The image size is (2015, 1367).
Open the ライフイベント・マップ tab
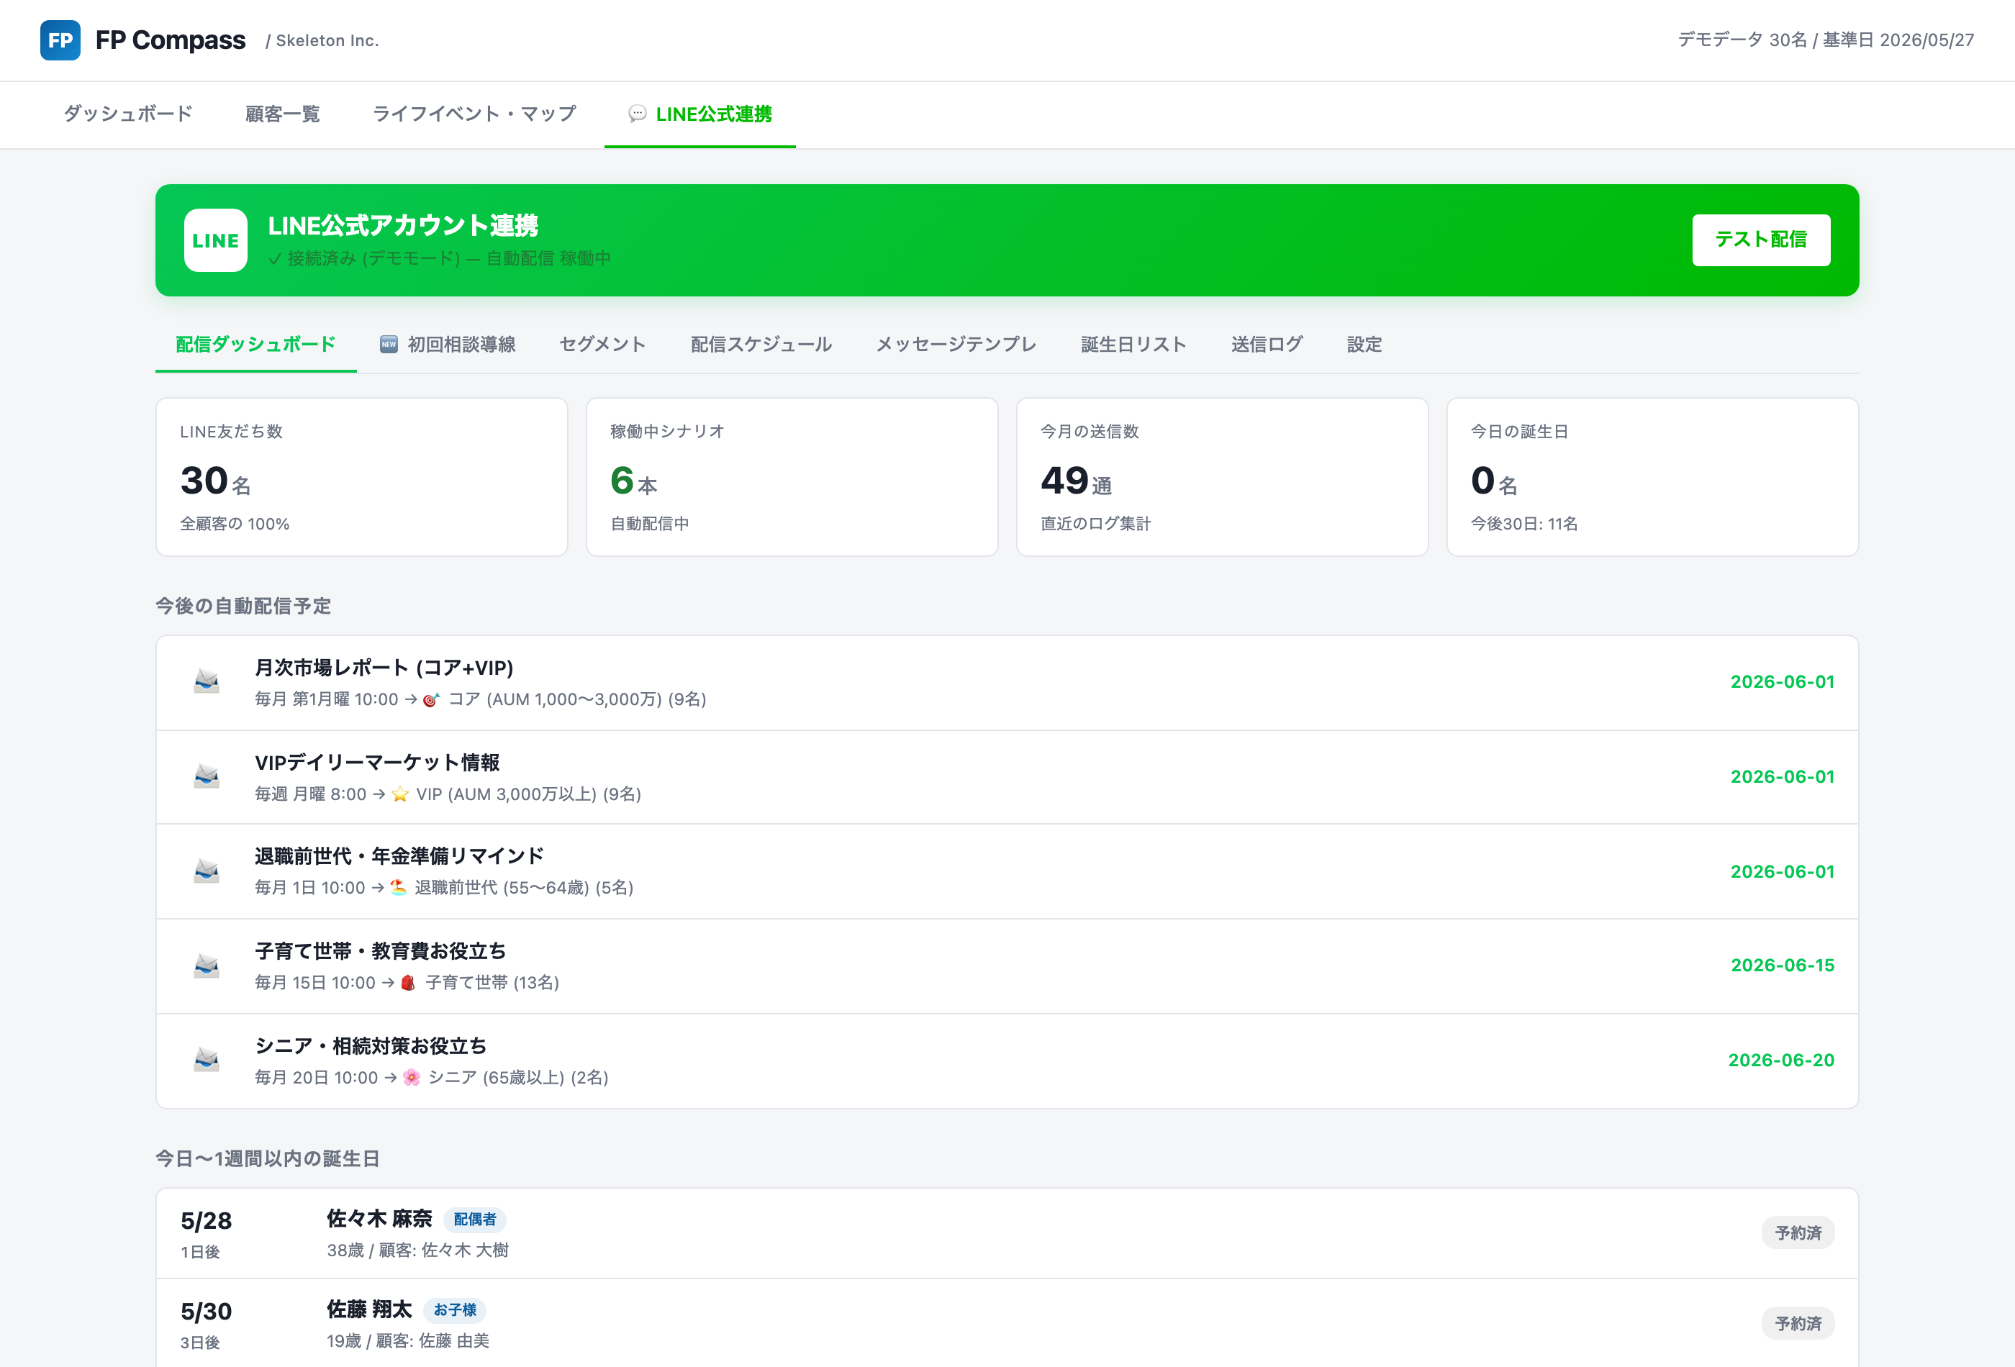[x=474, y=114]
